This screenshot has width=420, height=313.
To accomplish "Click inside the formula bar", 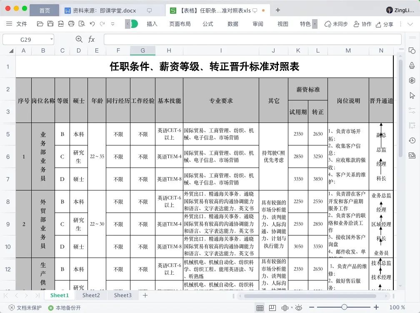I will coord(252,40).
